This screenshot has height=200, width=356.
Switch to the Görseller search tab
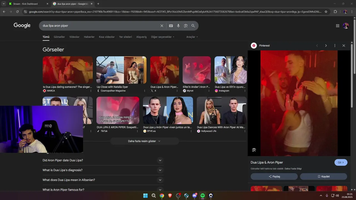(x=59, y=37)
